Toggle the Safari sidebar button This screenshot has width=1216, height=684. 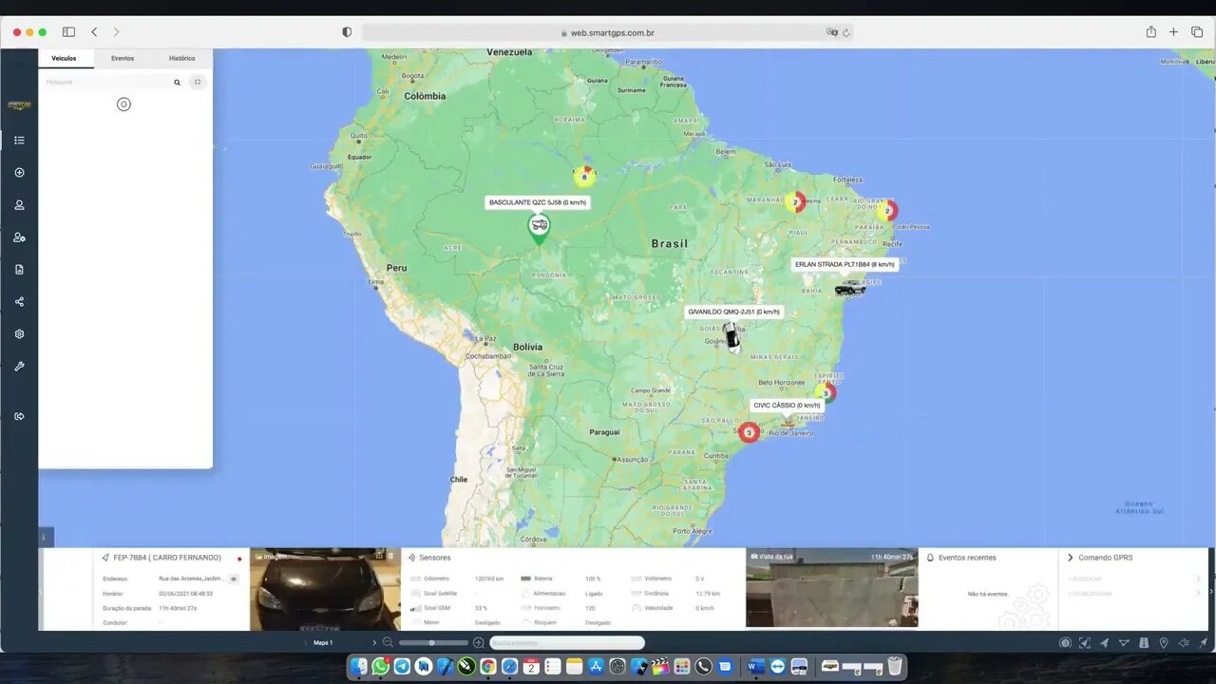pos(68,32)
